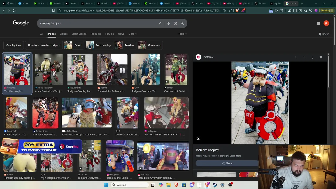The width and height of the screenshot is (336, 189).
Task: Open the DeviantArt Torbjorn Cosplay thumbnail
Action: (x=80, y=69)
